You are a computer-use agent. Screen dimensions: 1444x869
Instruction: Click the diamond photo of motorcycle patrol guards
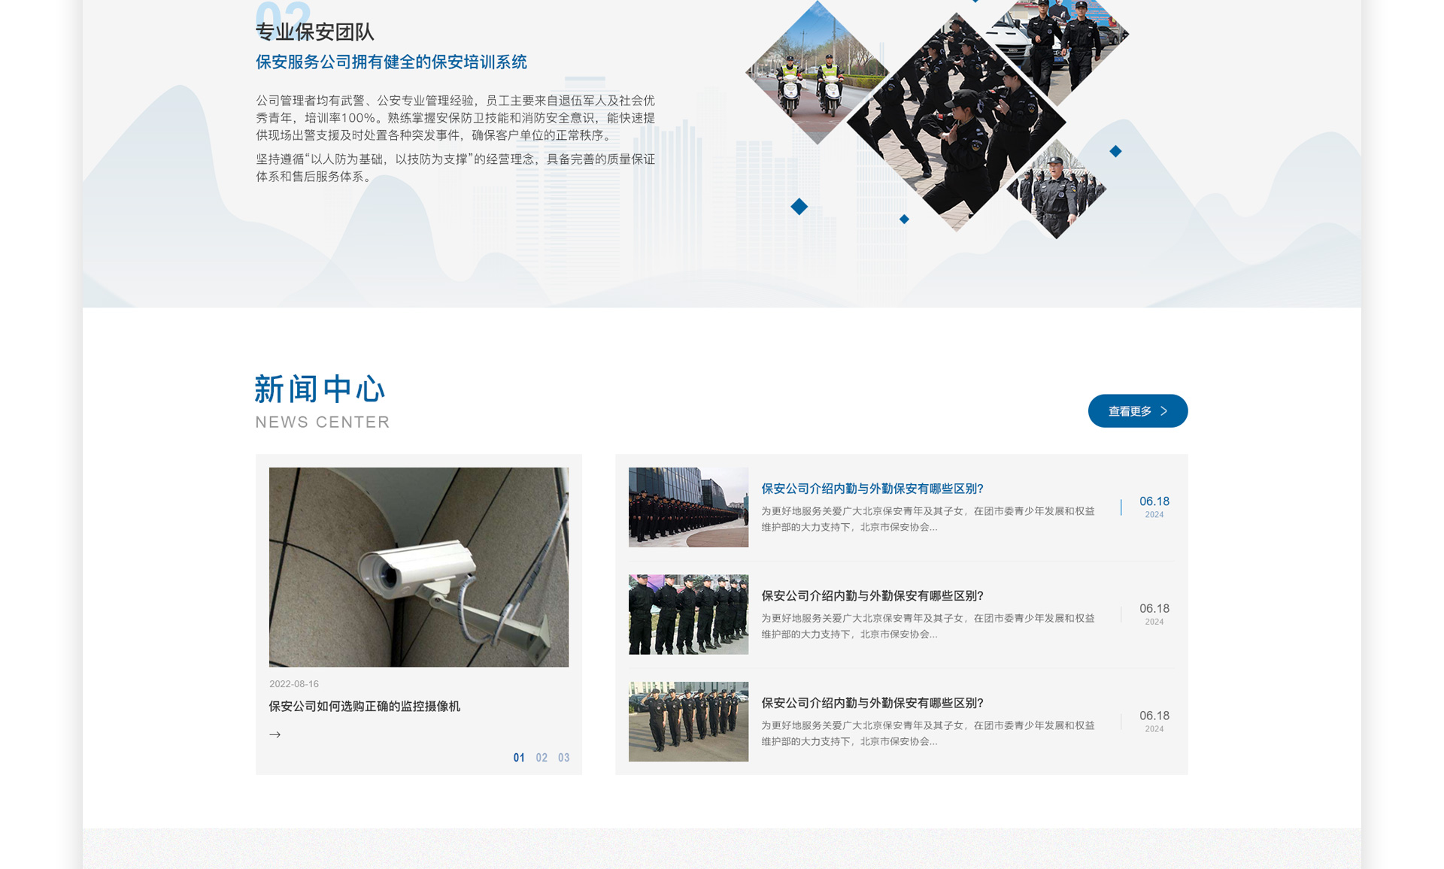816,74
